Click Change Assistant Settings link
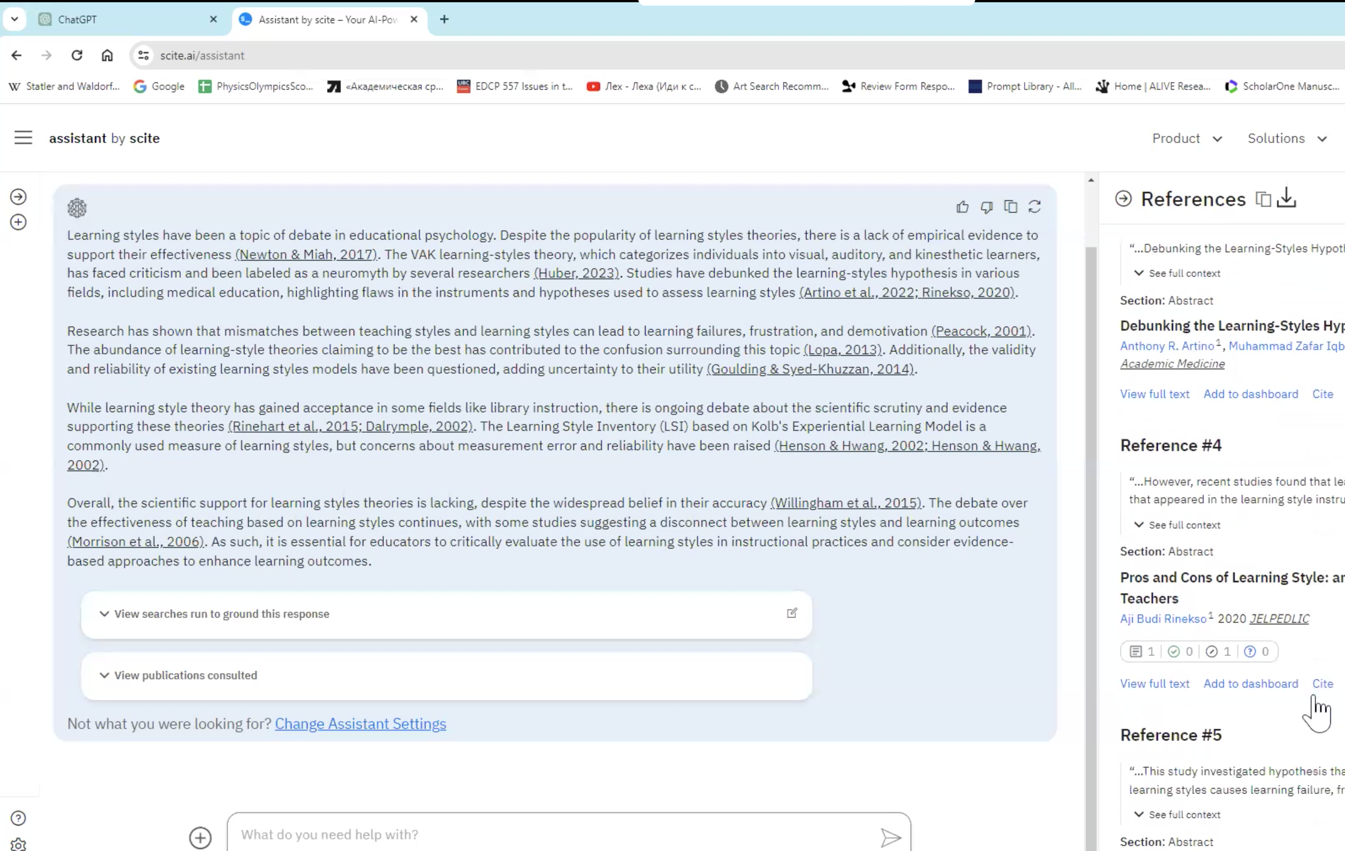 tap(360, 724)
